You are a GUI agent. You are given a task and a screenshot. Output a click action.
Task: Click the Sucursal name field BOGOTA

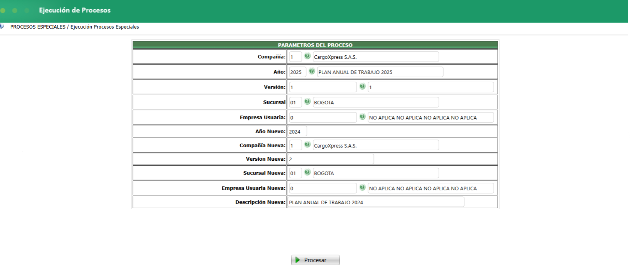[x=376, y=102]
